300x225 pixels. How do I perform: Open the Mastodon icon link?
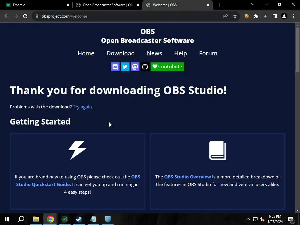[135, 67]
